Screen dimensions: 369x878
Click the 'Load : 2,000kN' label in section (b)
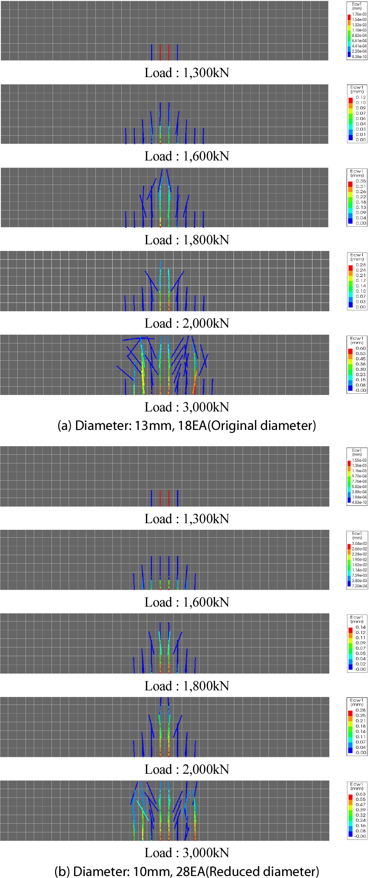tap(187, 769)
